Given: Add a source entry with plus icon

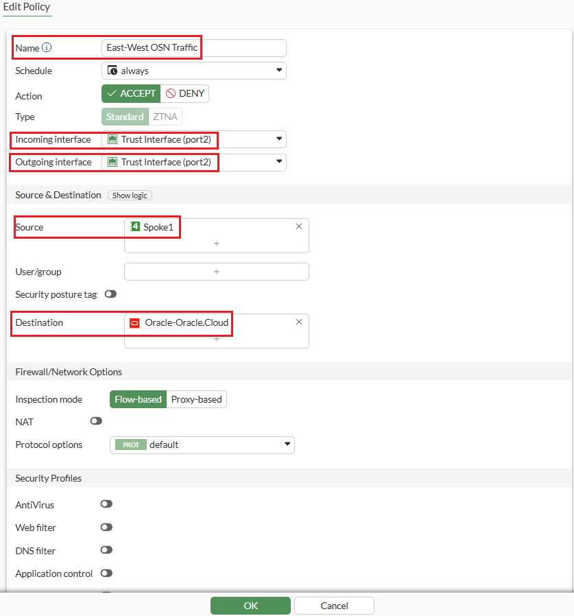Looking at the screenshot, I should [217, 244].
